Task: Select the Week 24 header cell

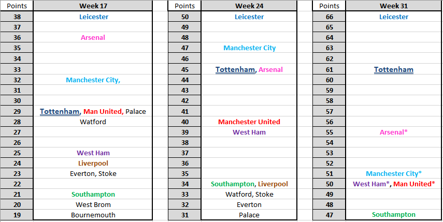Action: coord(249,6)
